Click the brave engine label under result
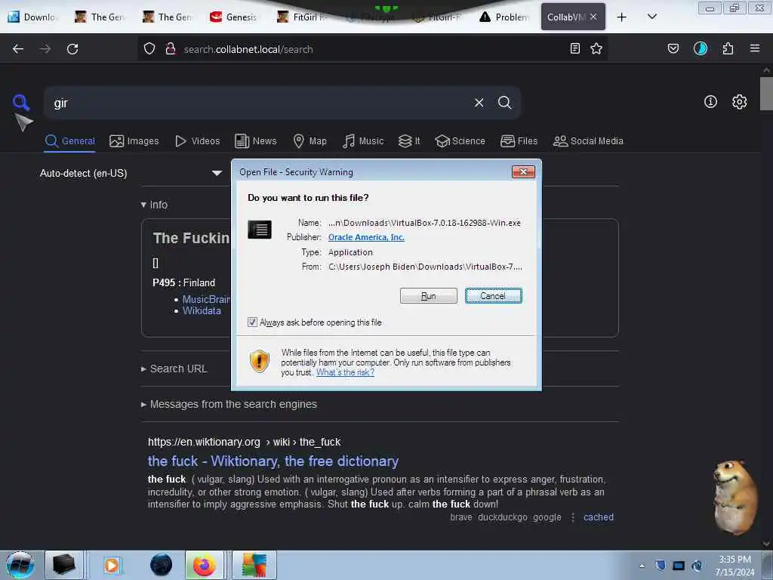The image size is (773, 580). (461, 517)
